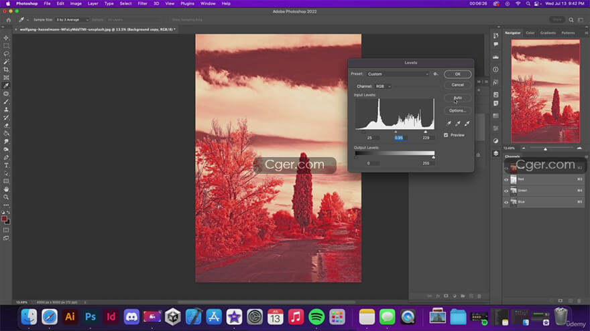
Task: Click the output levels white slider handle
Action: [x=434, y=157]
